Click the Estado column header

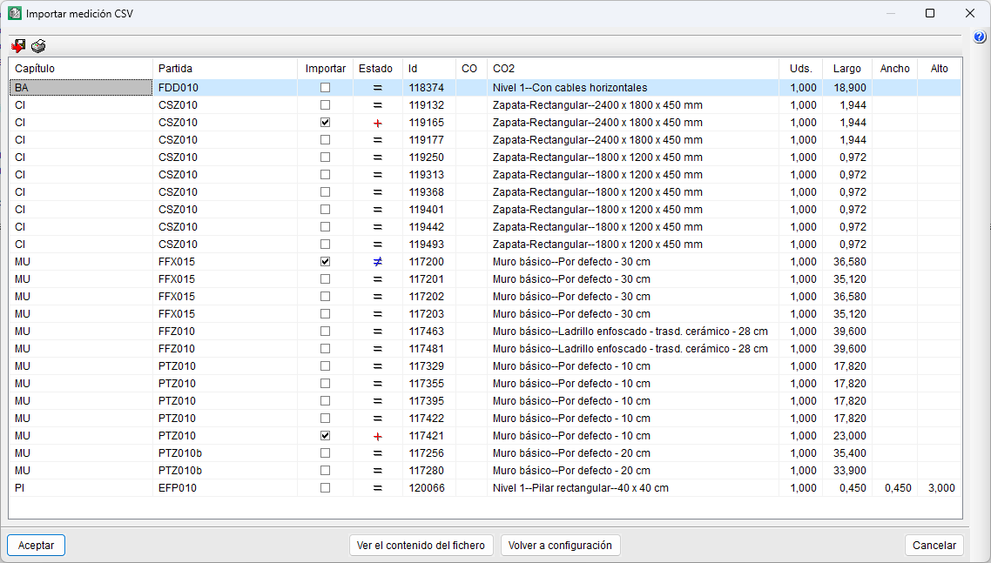[377, 68]
